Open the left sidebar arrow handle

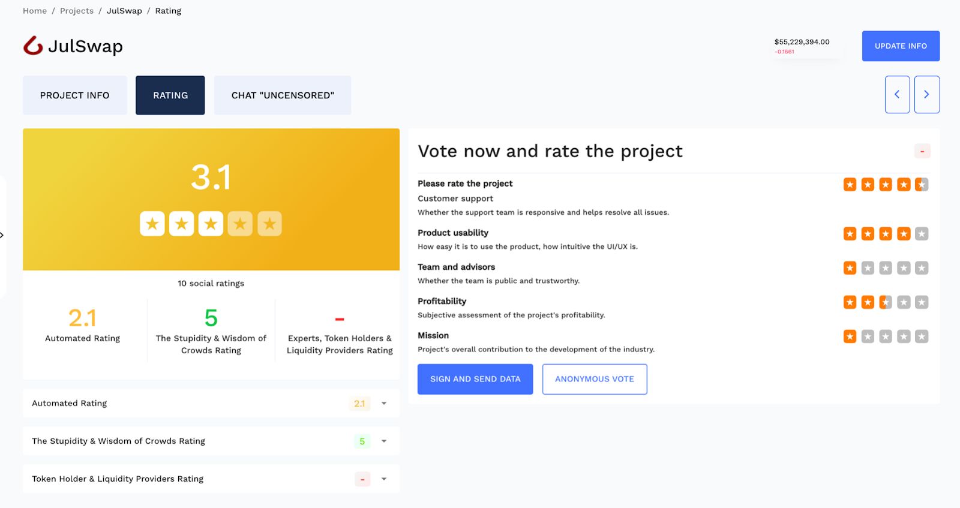pos(2,235)
